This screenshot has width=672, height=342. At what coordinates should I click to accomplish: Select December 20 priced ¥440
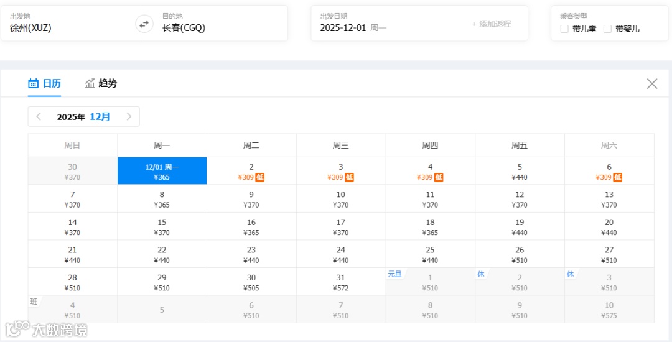point(609,226)
